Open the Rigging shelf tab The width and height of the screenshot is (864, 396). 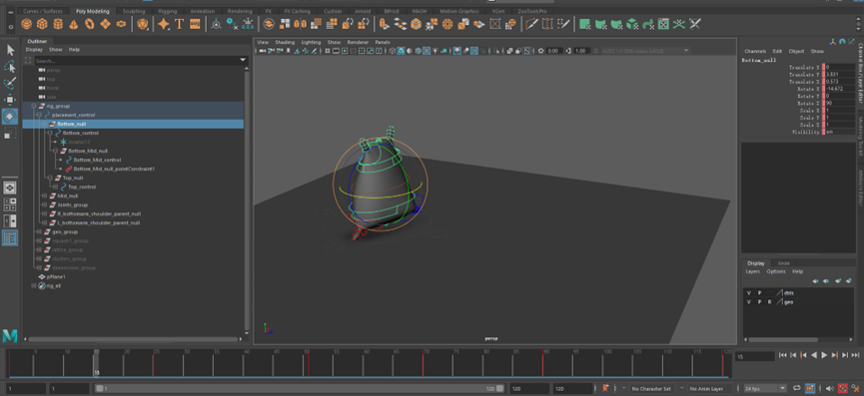(x=167, y=11)
